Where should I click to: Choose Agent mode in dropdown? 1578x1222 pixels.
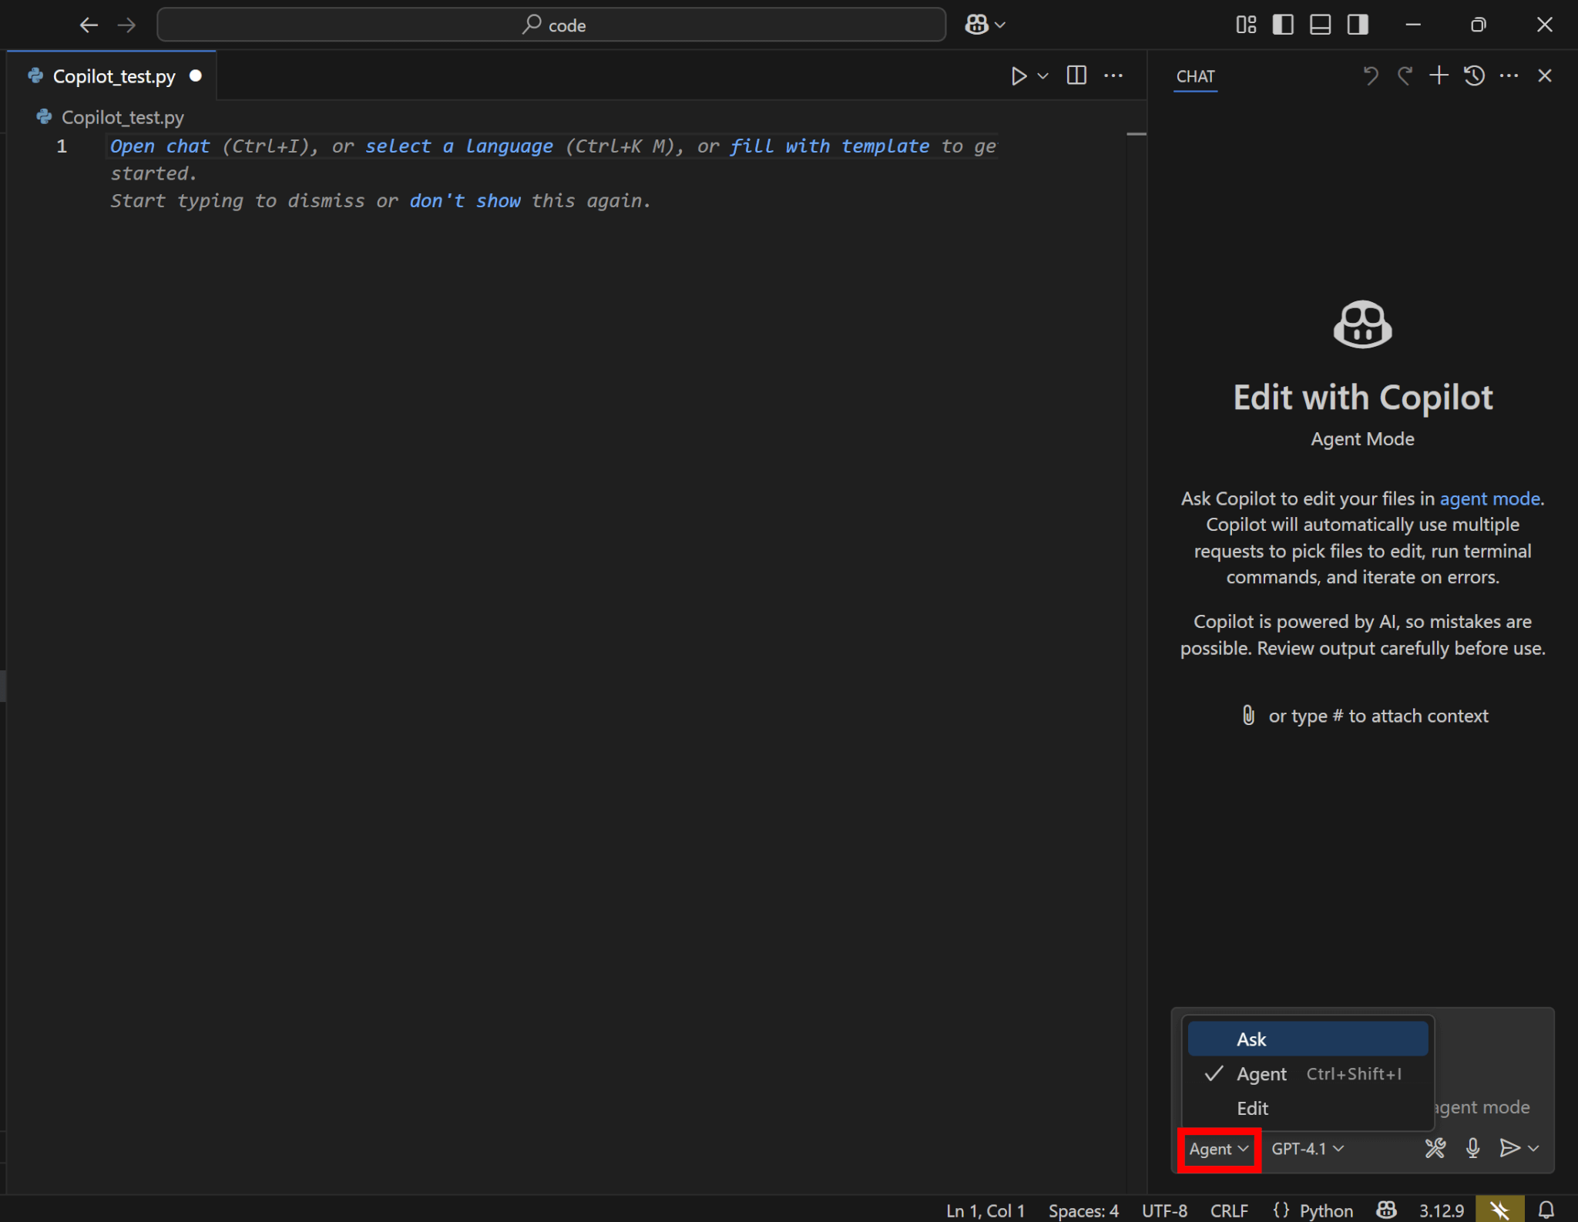point(1308,1074)
